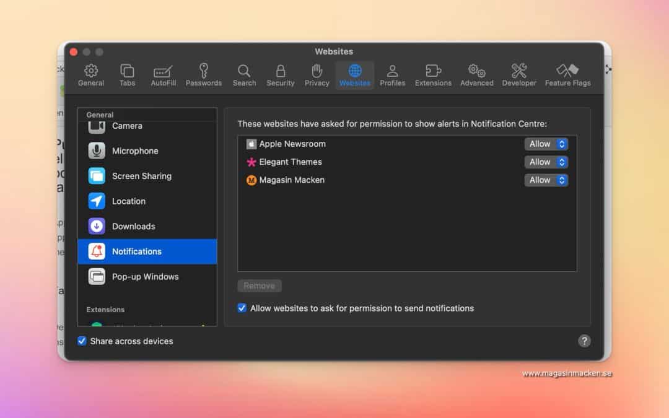Select the Privacy hand icon
This screenshot has width=669, height=418.
[x=317, y=71]
